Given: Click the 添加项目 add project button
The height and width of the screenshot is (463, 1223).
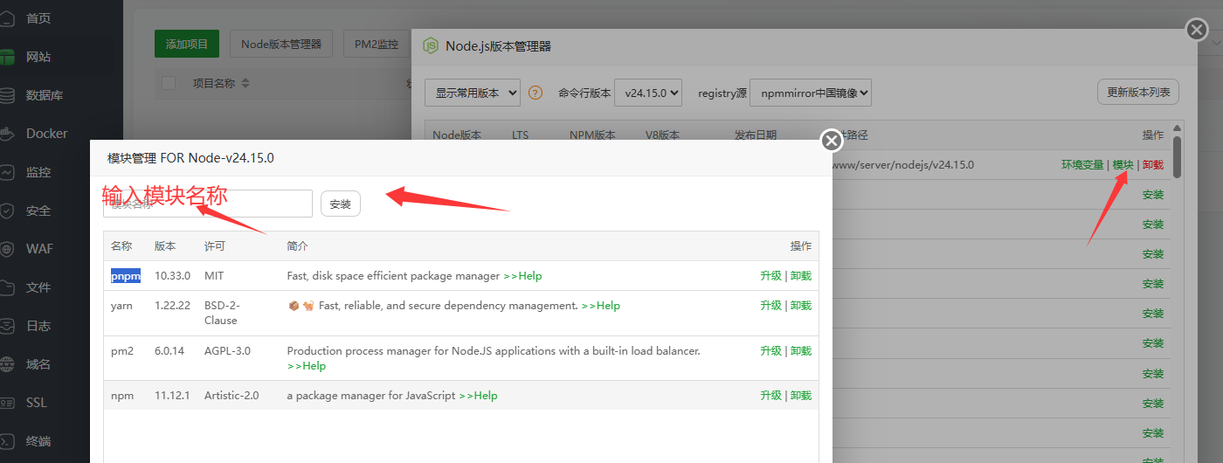Looking at the screenshot, I should click(187, 45).
